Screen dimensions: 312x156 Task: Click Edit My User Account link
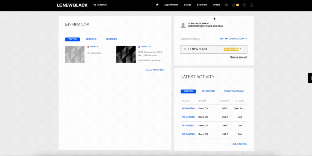(233, 39)
